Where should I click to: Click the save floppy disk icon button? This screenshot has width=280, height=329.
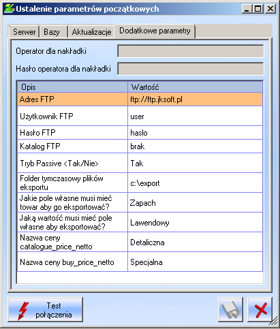230,309
